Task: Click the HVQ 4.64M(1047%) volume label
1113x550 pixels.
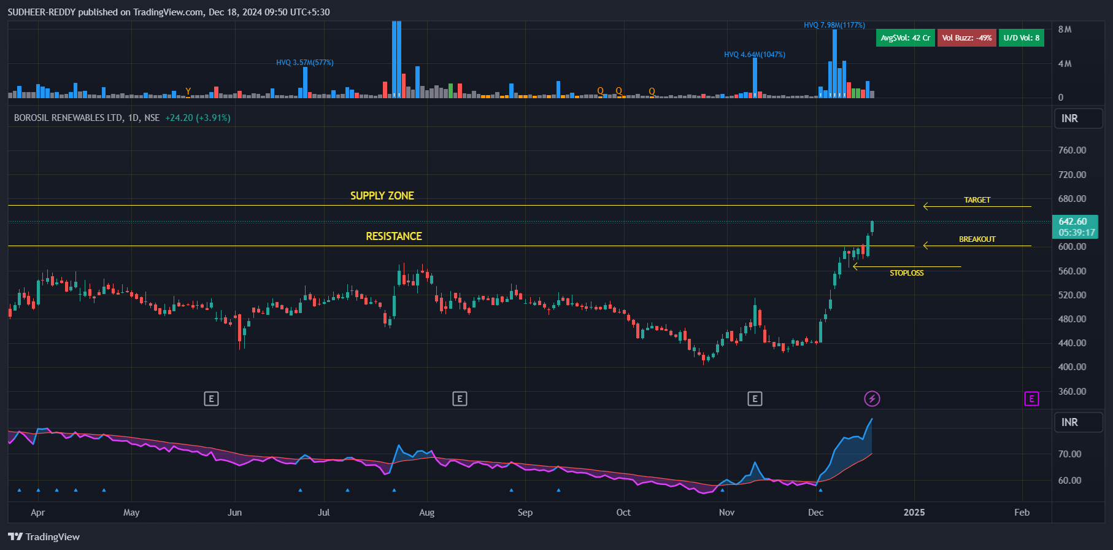Action: [754, 55]
